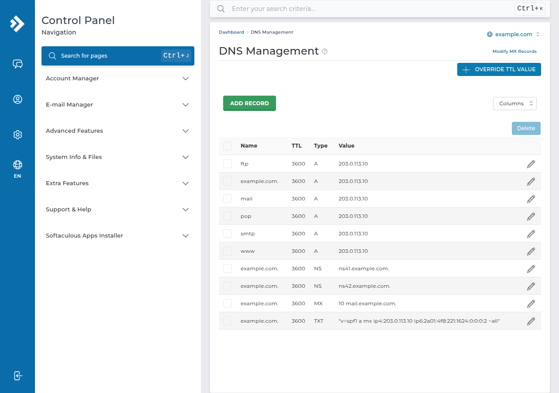Click the logout icon at sidebar bottom
Screen dimensions: 559x393
click(x=17, y=376)
